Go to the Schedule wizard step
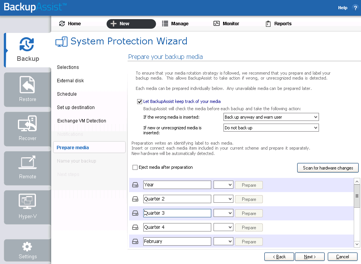The height and width of the screenshot is (264, 361). click(x=67, y=94)
